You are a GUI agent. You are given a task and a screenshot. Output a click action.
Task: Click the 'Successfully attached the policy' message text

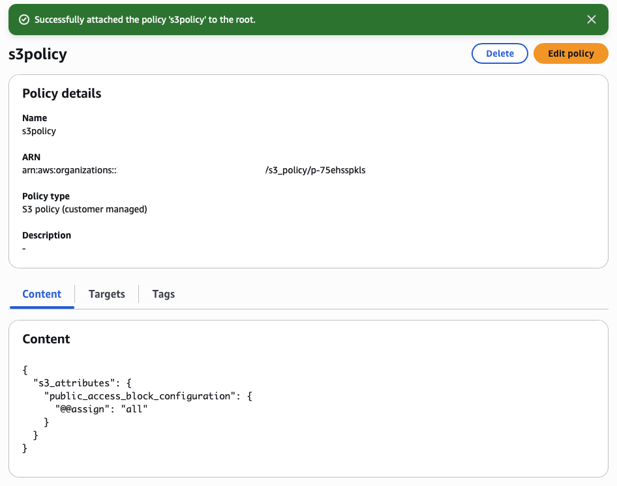click(x=145, y=20)
